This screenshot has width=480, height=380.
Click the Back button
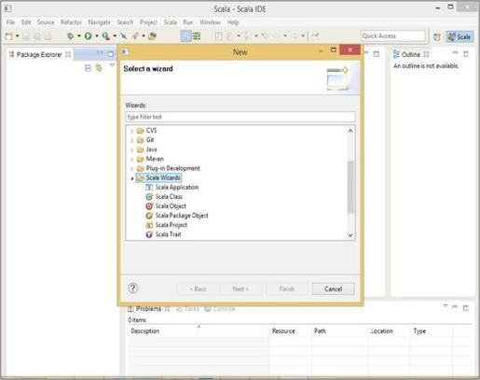(x=198, y=289)
